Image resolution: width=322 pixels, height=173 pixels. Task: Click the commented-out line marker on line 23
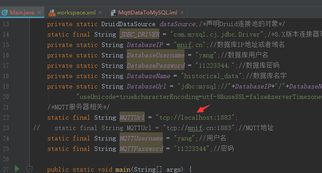coord(37,128)
